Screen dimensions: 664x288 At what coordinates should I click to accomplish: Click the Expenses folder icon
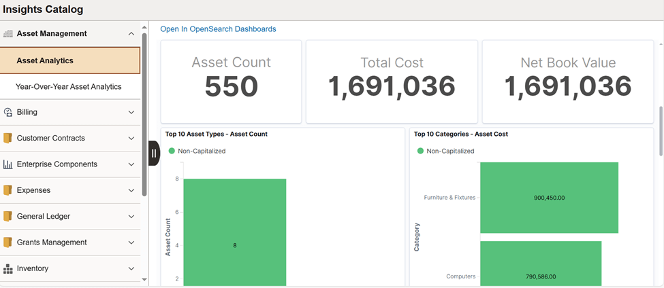click(x=7, y=190)
